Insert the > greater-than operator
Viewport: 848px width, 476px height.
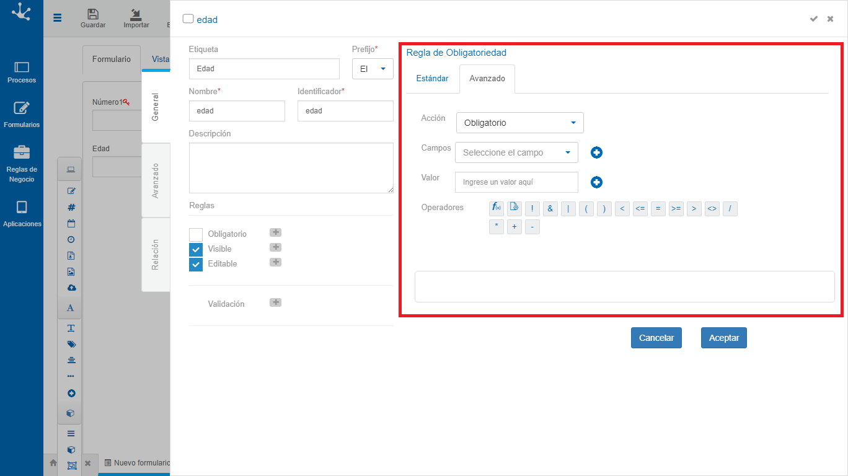(694, 209)
